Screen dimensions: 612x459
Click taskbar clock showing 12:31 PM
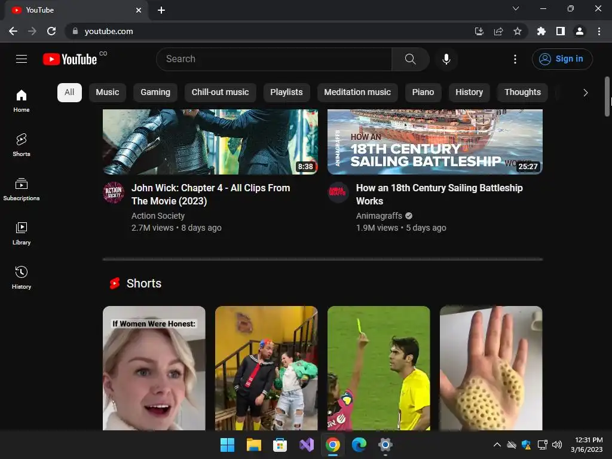point(587,445)
